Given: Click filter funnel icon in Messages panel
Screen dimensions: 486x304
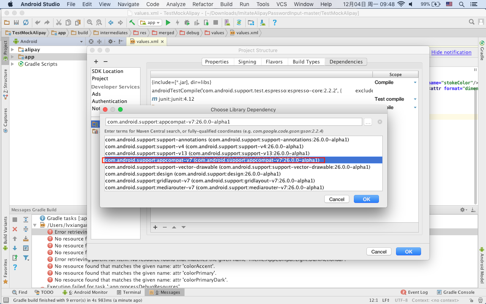Looking at the screenshot, I should tap(26, 258).
